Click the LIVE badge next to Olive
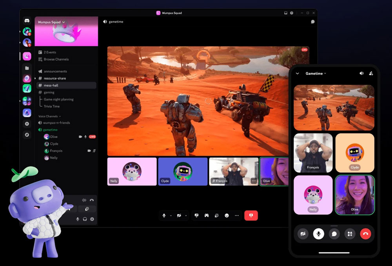This screenshot has width=392, height=266. 93,137
